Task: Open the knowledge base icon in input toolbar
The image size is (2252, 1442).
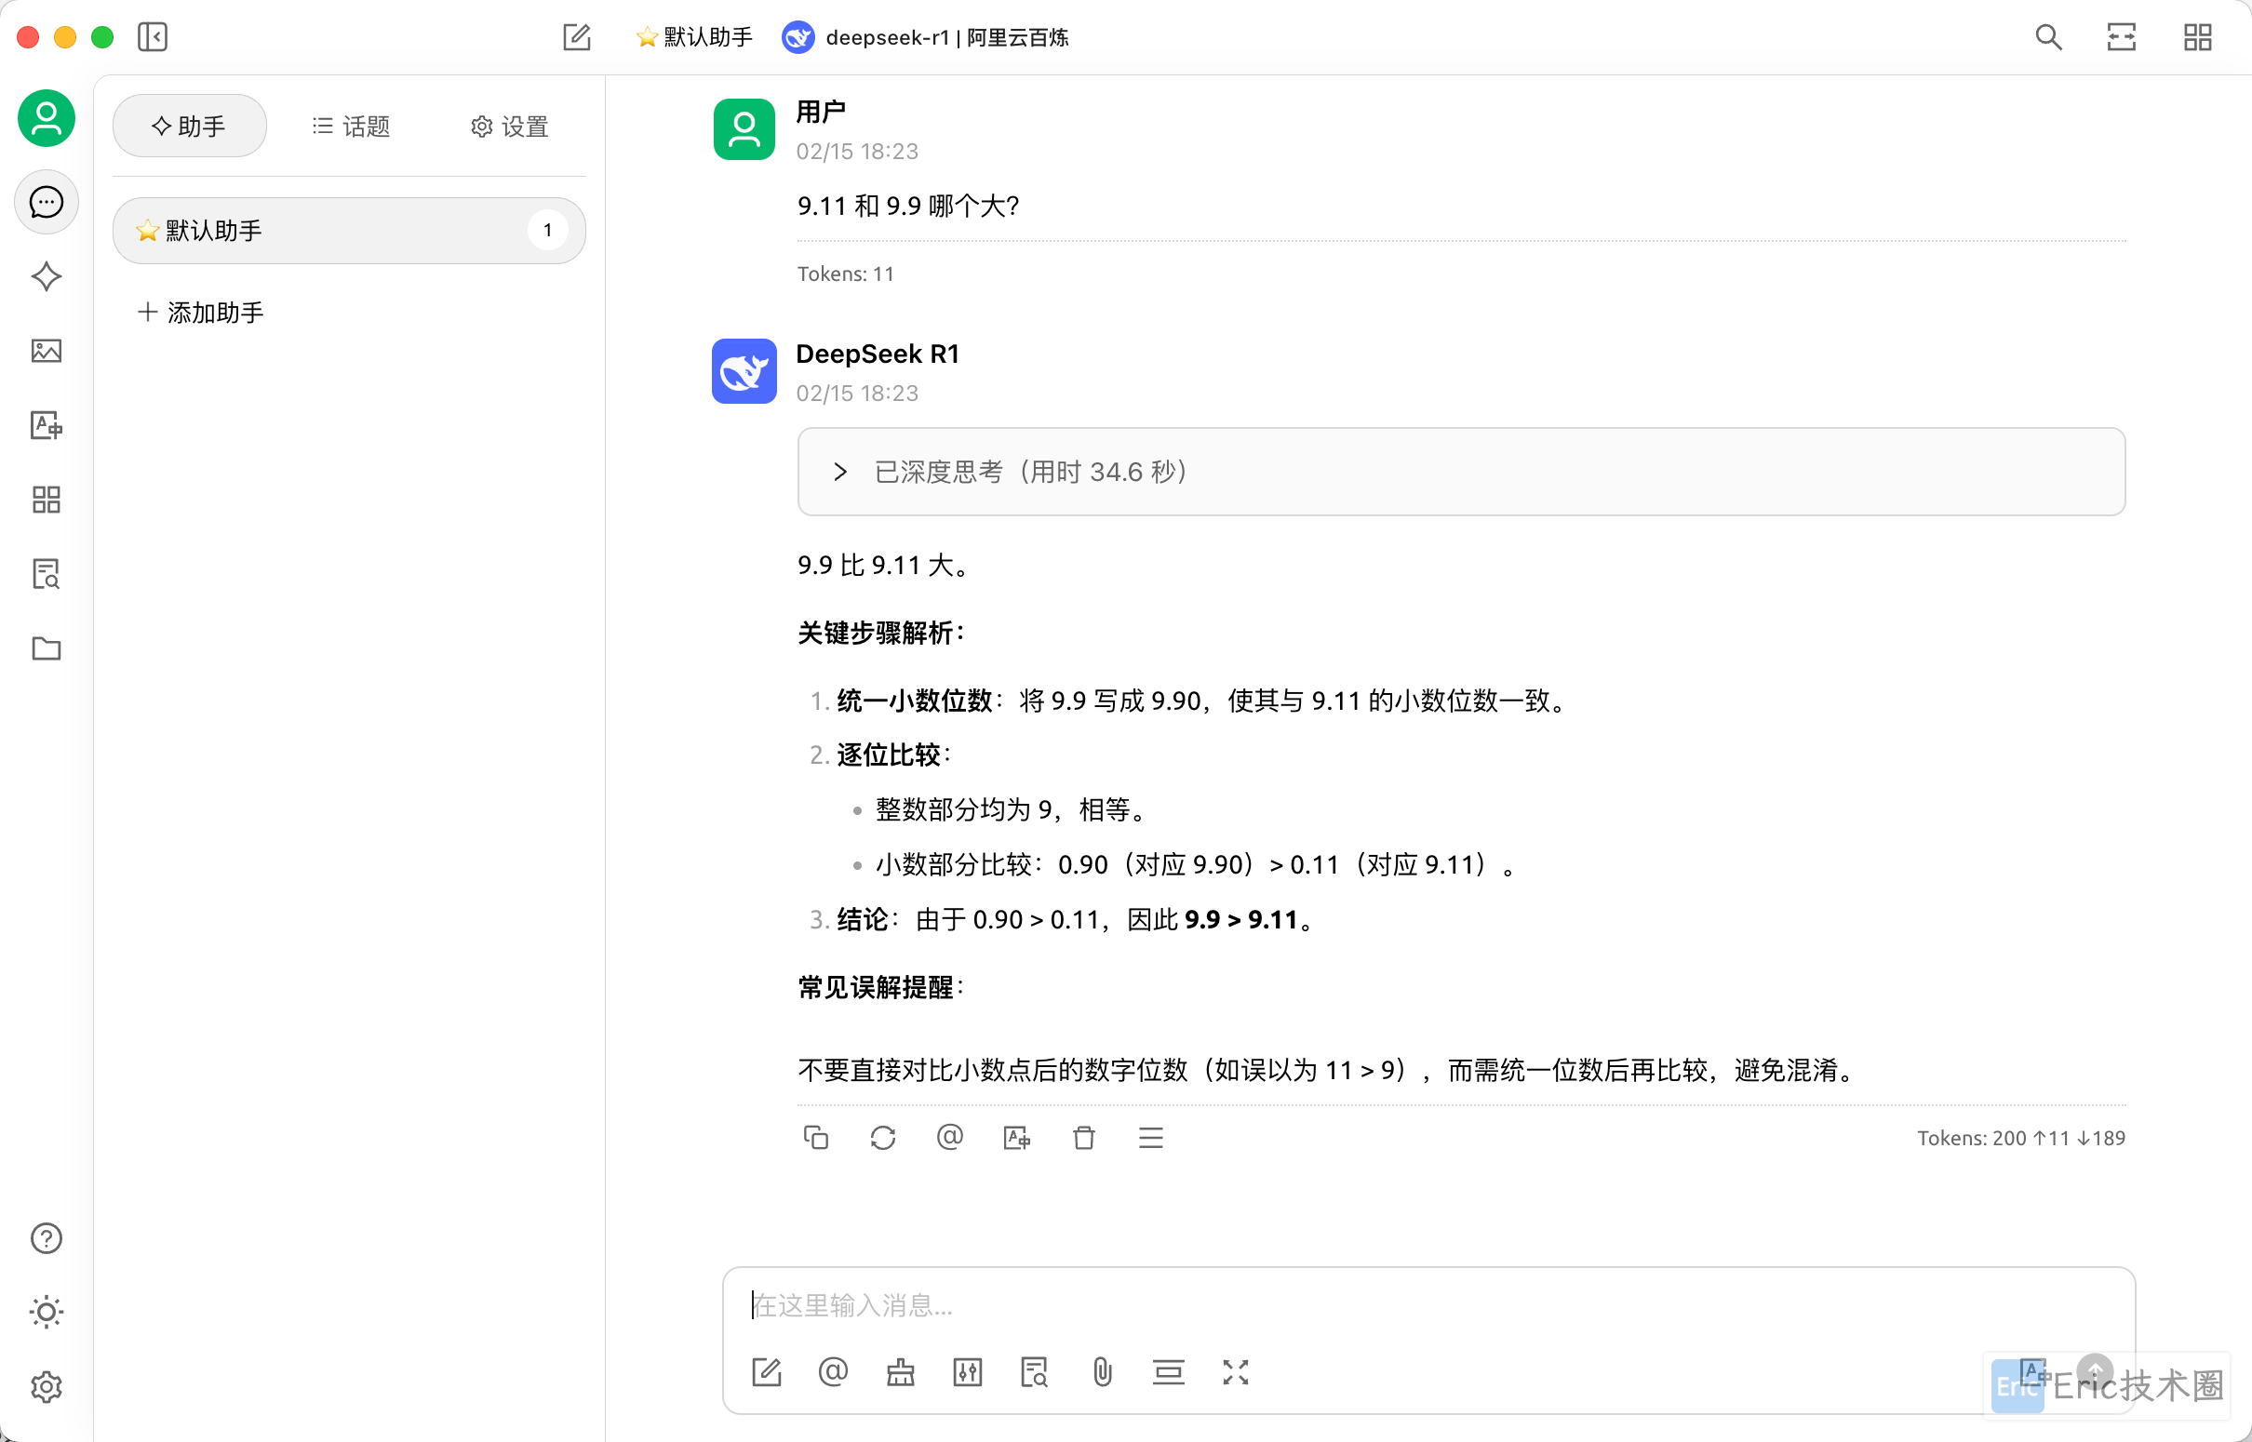Action: coord(1035,1373)
